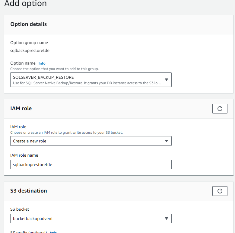Click the refresh icon in IAM role section
The image size is (235, 233).
point(220,109)
